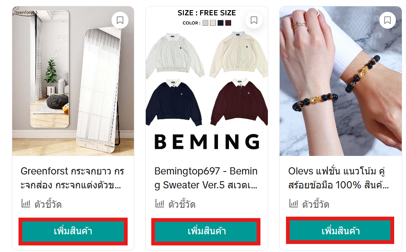Viewport: 406px width, 252px height.
Task: Add the Olevs bracelet via เพิ่มสินค้า button
Action: click(340, 231)
